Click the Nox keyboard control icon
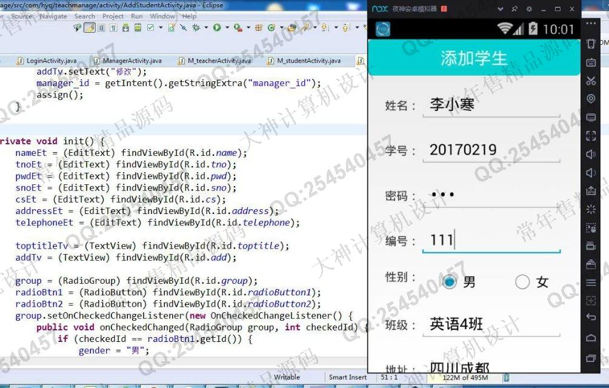 591,62
